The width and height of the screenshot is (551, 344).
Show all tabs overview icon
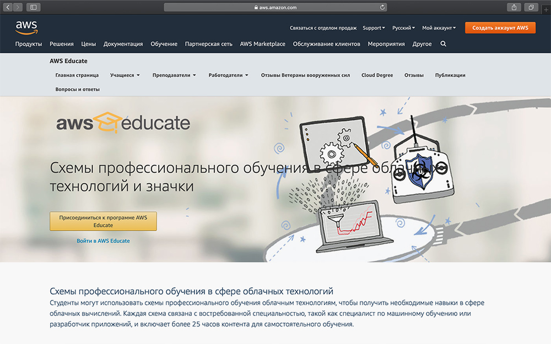pyautogui.click(x=531, y=7)
